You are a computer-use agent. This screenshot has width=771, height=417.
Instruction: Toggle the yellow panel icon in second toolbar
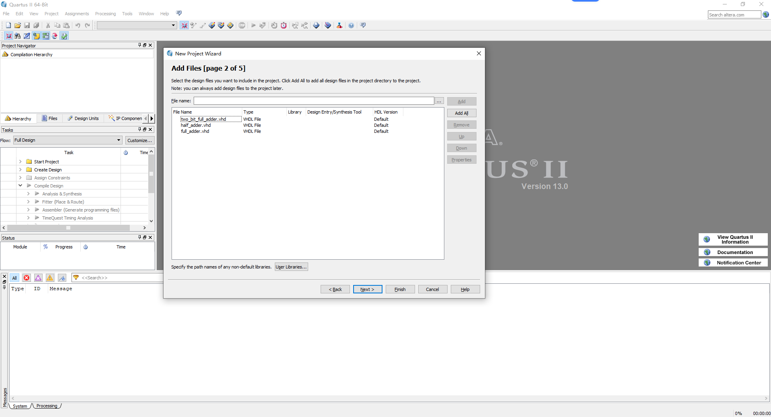(36, 36)
